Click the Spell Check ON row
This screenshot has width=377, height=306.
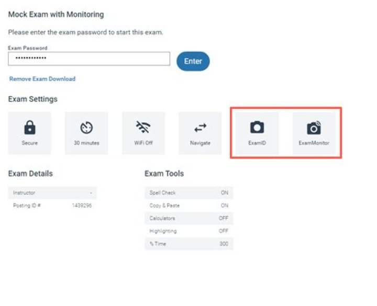point(188,193)
